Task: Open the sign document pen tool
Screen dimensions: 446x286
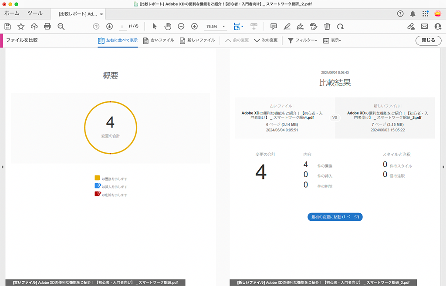Action: tap(300, 27)
